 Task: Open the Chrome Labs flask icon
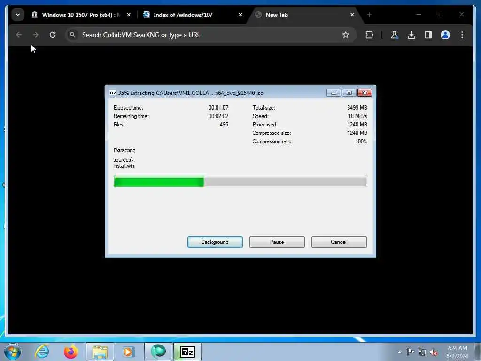tap(395, 35)
